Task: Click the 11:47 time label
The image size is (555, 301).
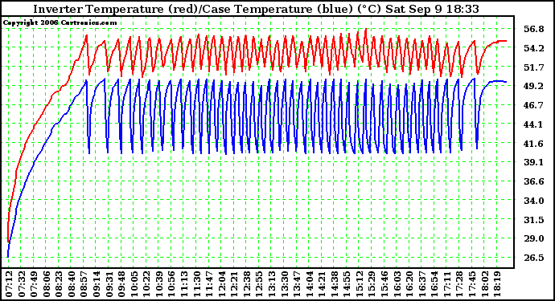Action: 209,284
